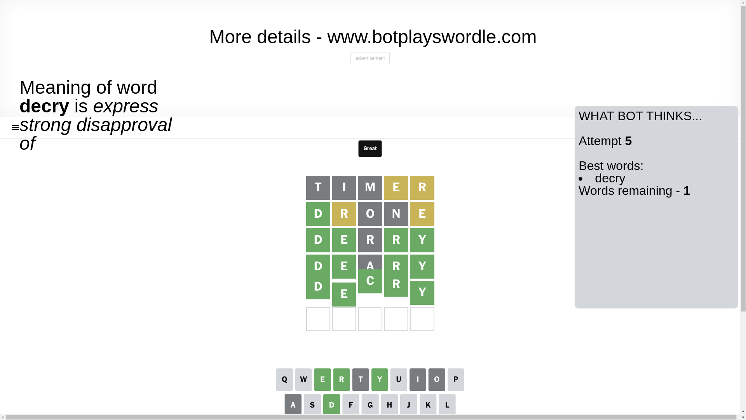Hit the green R key

tap(342, 380)
